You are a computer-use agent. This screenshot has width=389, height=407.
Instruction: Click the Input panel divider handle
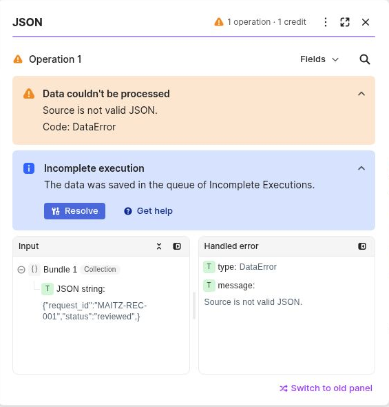click(194, 305)
